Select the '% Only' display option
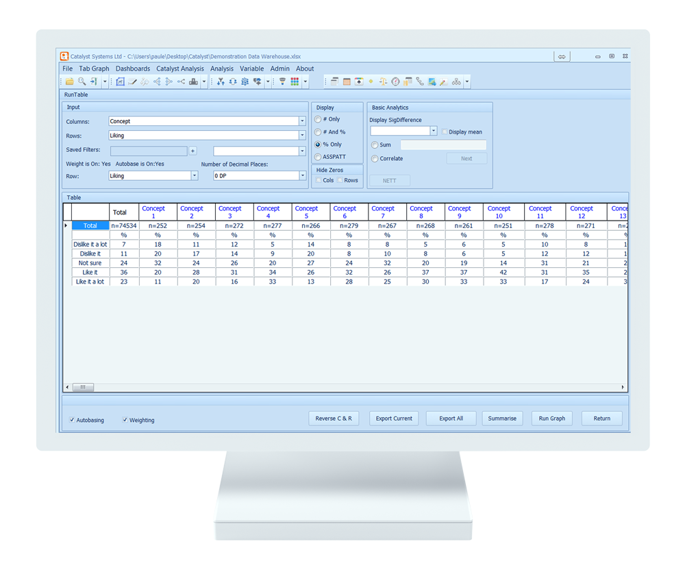The height and width of the screenshot is (561, 685). [x=318, y=145]
